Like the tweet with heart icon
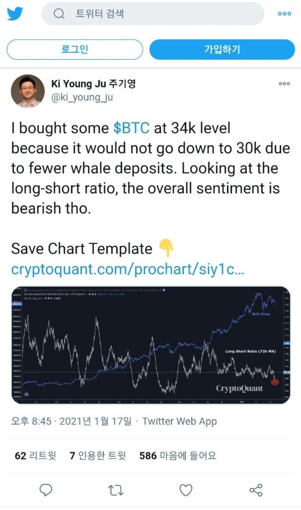 (186, 490)
